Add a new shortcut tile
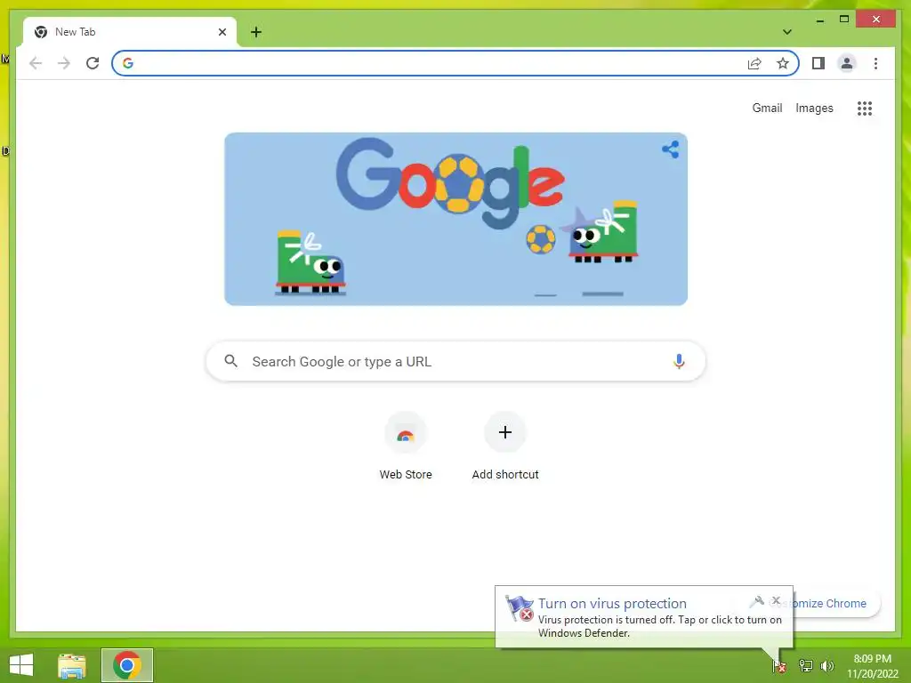 [x=505, y=432]
